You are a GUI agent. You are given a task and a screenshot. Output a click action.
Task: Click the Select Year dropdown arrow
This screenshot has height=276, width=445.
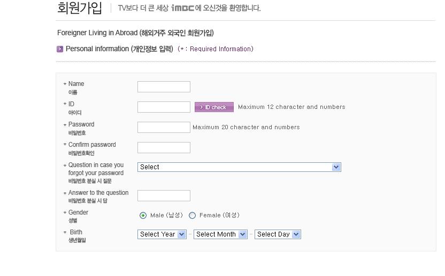(x=182, y=234)
